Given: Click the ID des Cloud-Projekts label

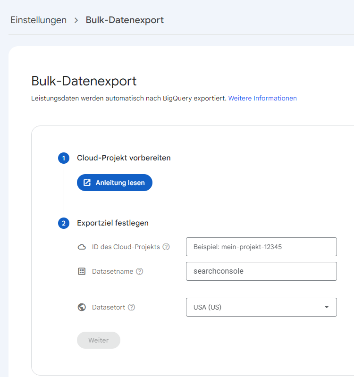Looking at the screenshot, I should click(x=126, y=247).
